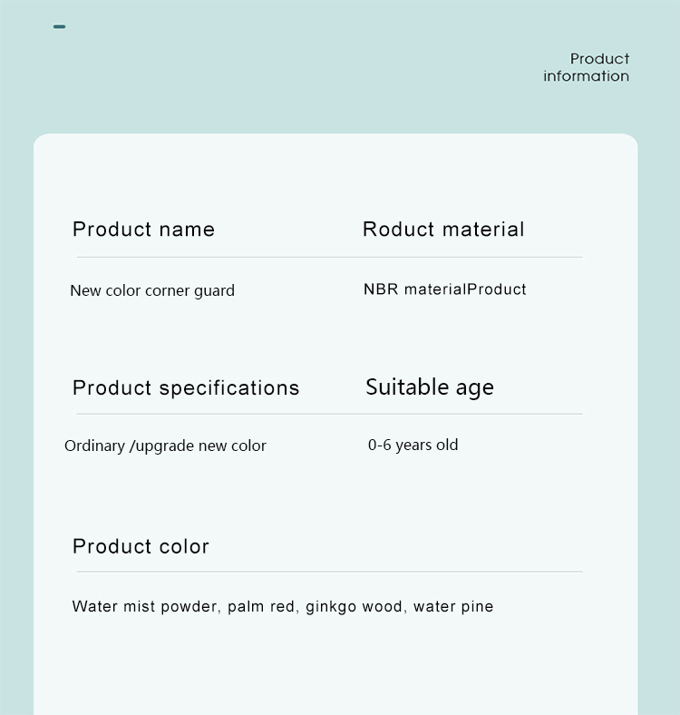The height and width of the screenshot is (715, 680).
Task: Select Ordinary /upgrade new color text
Action: click(165, 446)
